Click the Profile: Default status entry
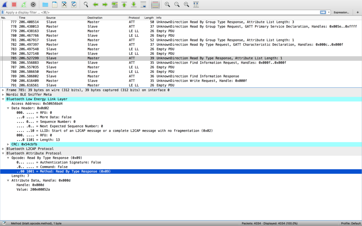Image resolution: width=362 pixels, height=226 pixels. click(x=351, y=224)
